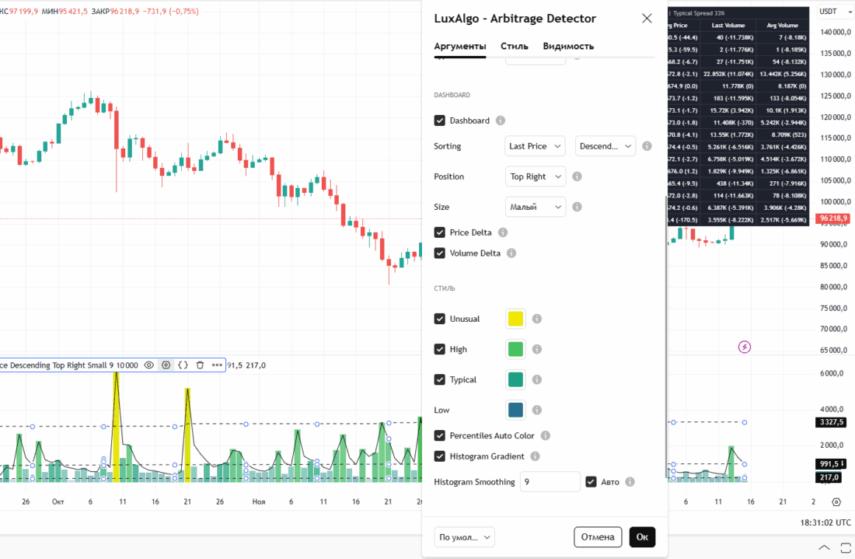This screenshot has height=559, width=855.
Task: Click the Last Volume column header
Action: tap(728, 25)
